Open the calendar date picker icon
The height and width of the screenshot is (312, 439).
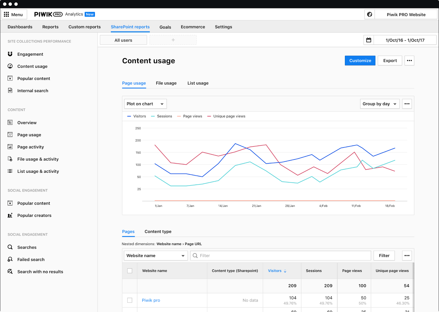[368, 40]
